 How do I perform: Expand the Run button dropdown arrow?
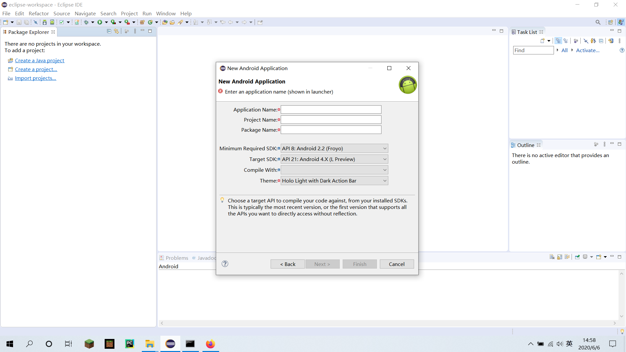(106, 22)
